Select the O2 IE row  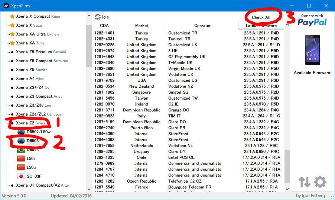pyautogui.click(x=188, y=104)
